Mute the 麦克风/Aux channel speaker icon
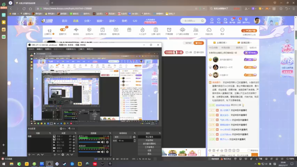This screenshot has width=297, height=167. pyautogui.click(x=103, y=142)
